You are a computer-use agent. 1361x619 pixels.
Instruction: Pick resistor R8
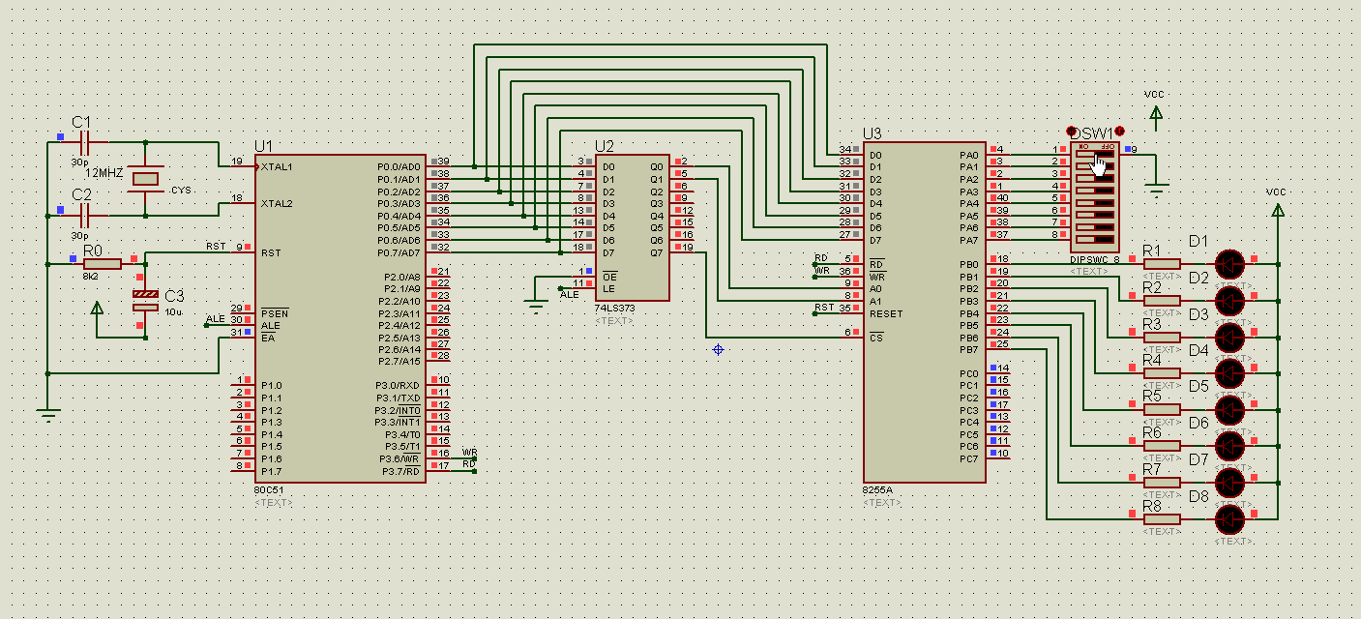pyautogui.click(x=1162, y=518)
